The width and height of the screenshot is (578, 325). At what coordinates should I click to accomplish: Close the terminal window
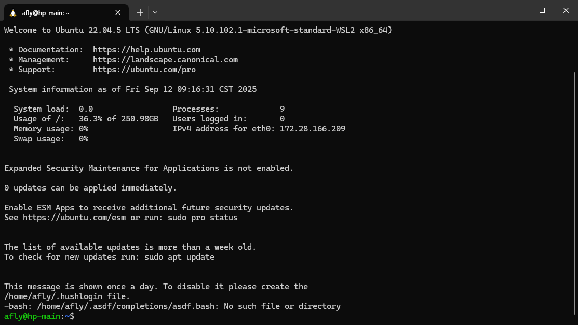pos(566,10)
